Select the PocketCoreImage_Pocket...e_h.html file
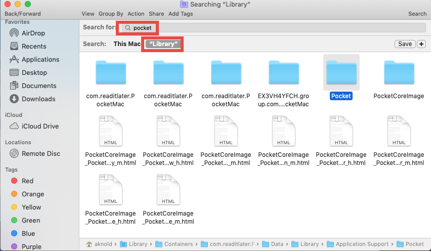 click(x=110, y=199)
